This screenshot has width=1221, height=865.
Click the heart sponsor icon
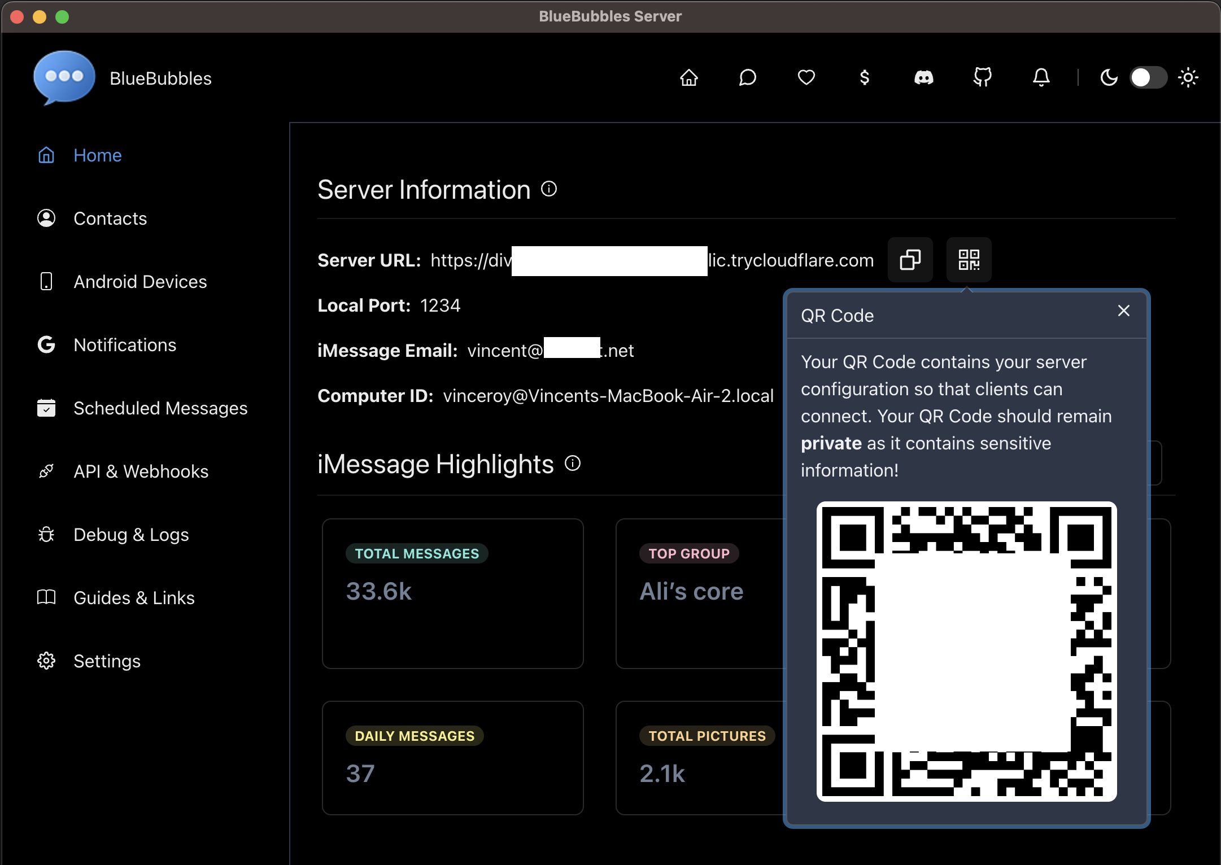[x=806, y=77]
